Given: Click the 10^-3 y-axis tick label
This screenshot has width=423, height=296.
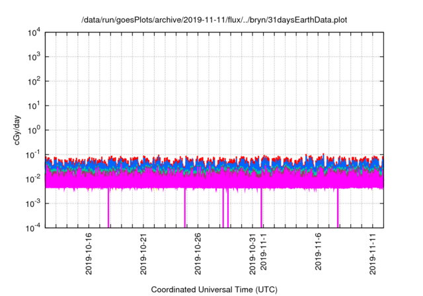Looking at the screenshot, I should tap(34, 203).
